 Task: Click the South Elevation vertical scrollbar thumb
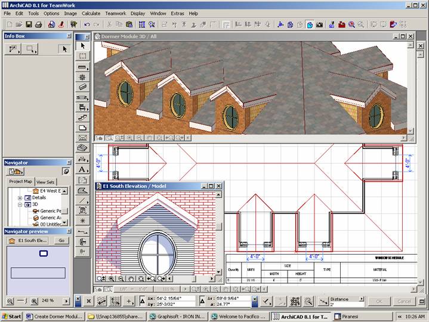tap(218, 227)
